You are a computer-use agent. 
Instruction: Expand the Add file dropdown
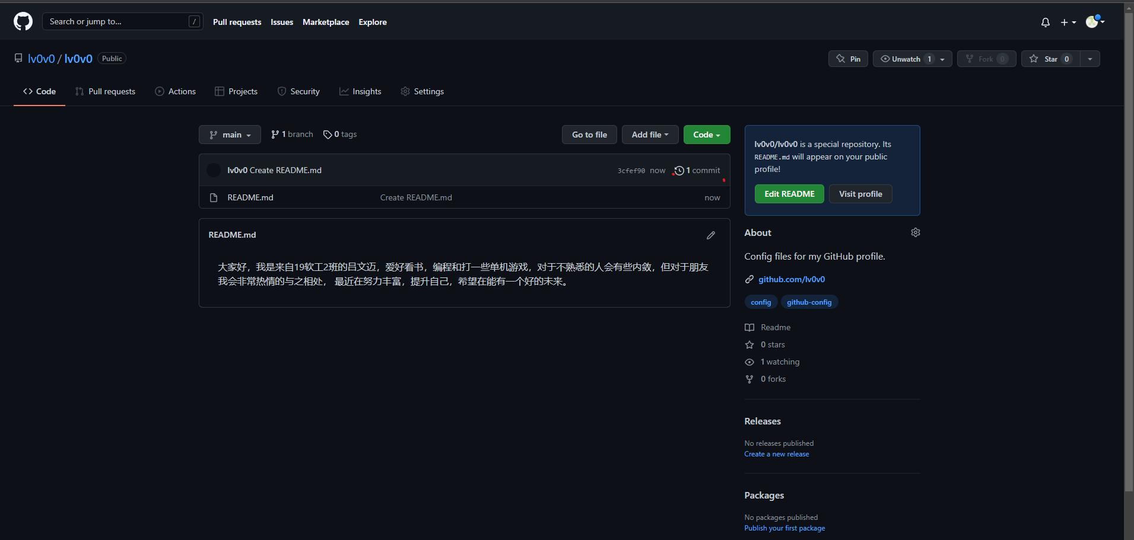click(x=650, y=135)
